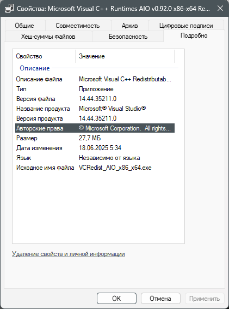This screenshot has height=309, width=229.
Task: Switch to the Общие tab
Action: pos(24,26)
